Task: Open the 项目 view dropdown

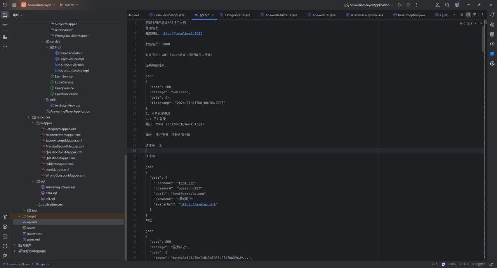Action: point(17,15)
